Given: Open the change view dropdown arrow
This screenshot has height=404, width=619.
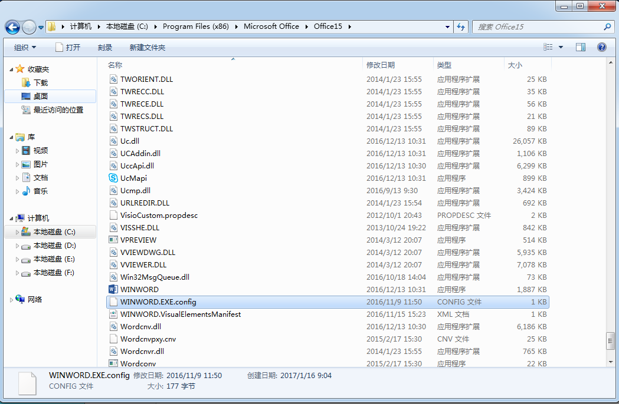Looking at the screenshot, I should point(561,47).
